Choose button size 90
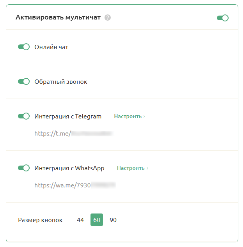Viewport: 243px width, 247px height. point(113,220)
